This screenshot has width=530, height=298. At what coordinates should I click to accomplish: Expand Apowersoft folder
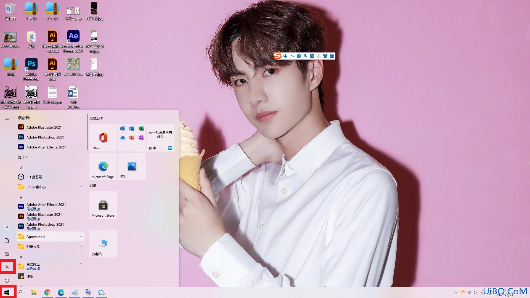click(81, 236)
